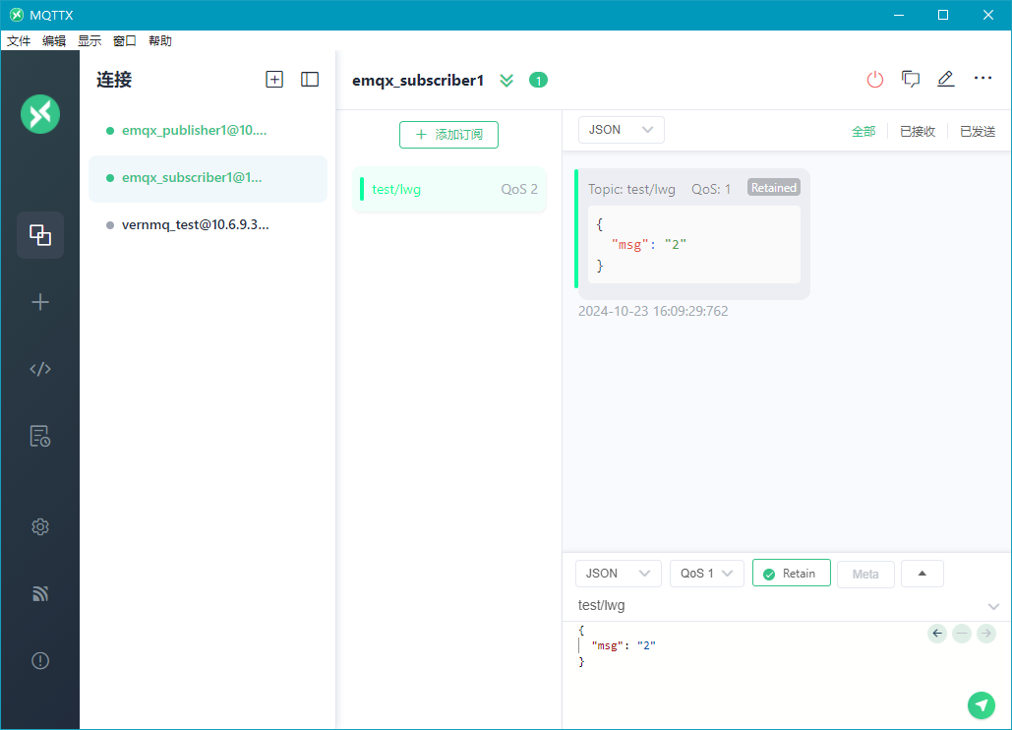The height and width of the screenshot is (730, 1012).
Task: Open new window with the chat window icon
Action: pyautogui.click(x=911, y=80)
